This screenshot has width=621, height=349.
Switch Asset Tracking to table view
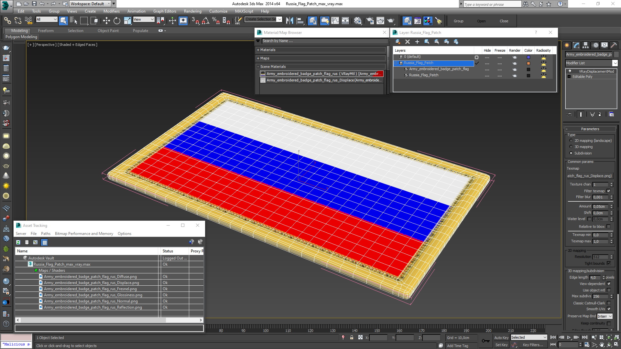pos(45,242)
